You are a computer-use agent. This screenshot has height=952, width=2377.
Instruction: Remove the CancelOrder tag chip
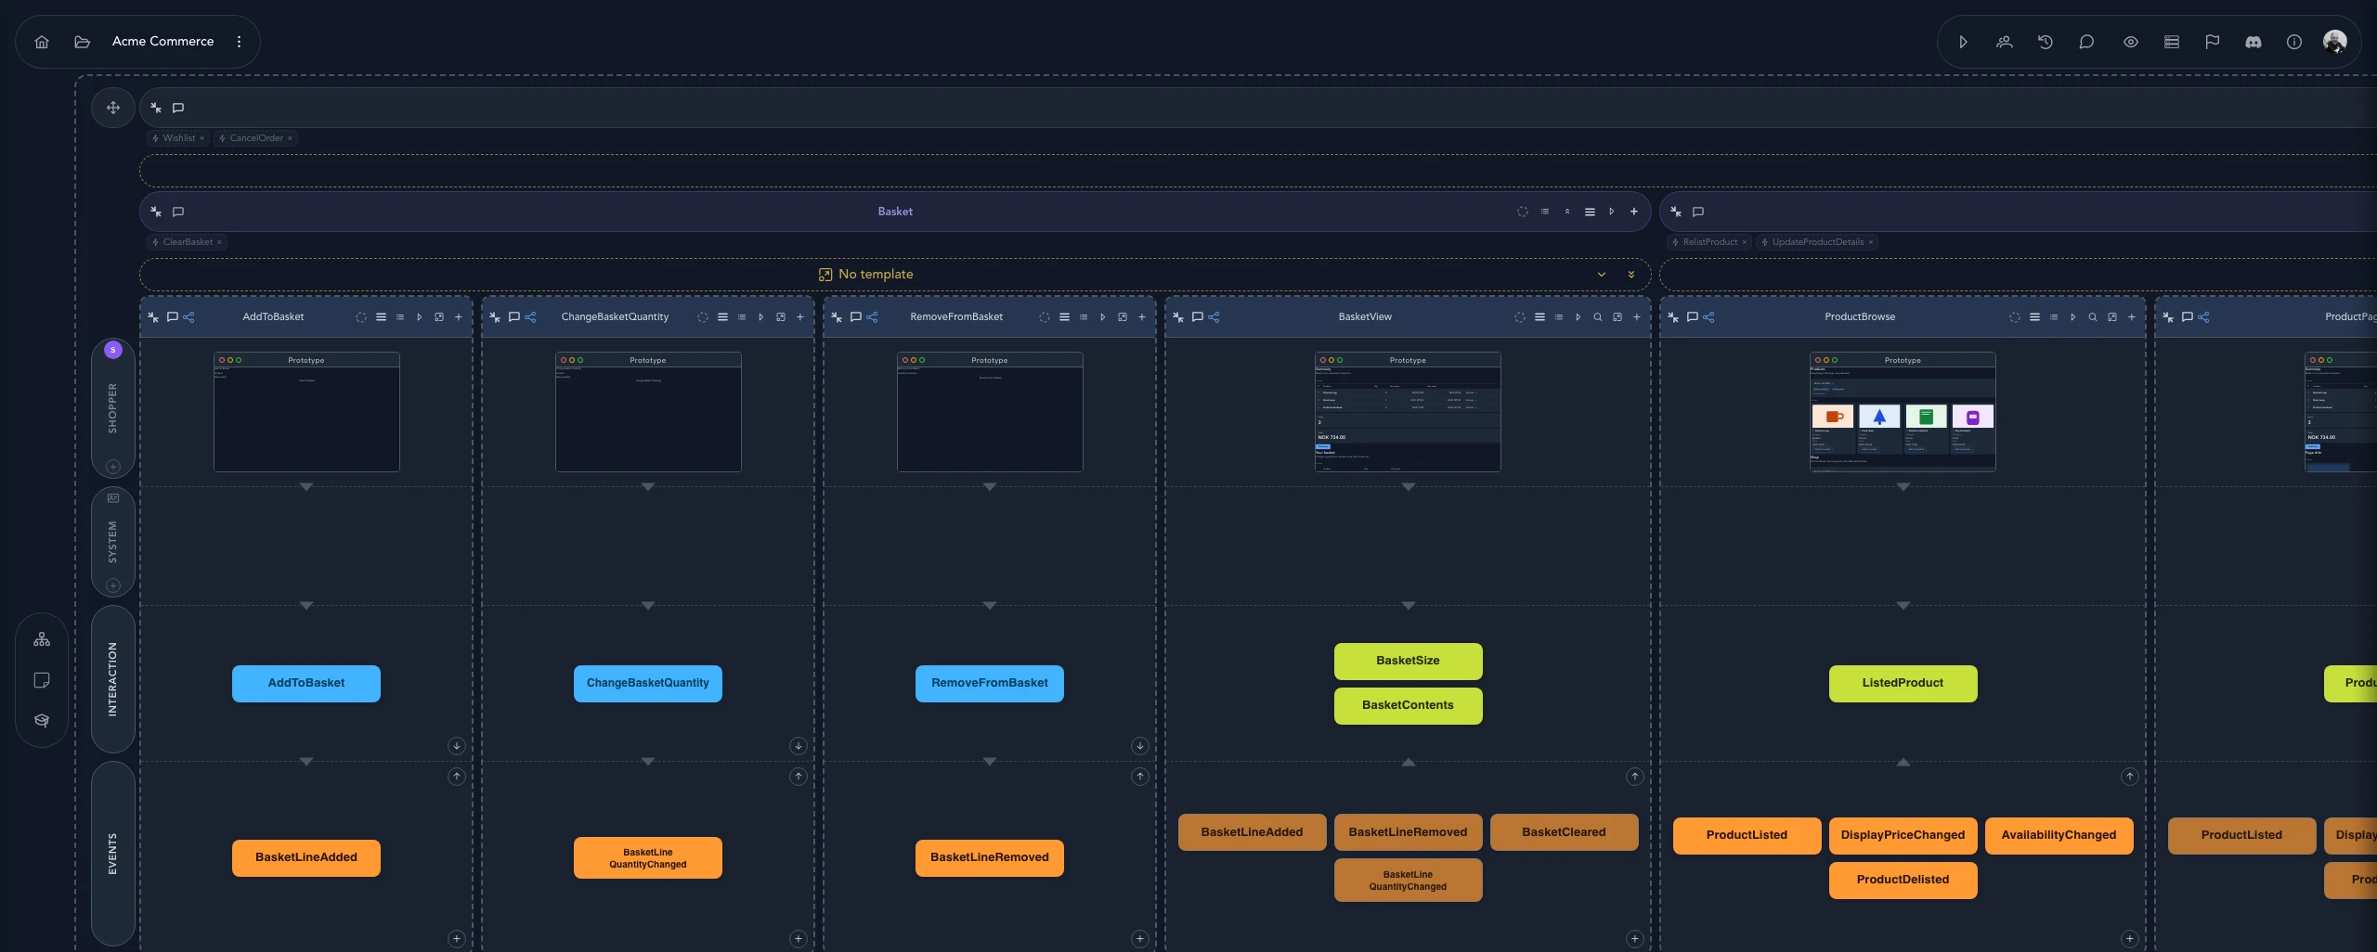point(290,138)
